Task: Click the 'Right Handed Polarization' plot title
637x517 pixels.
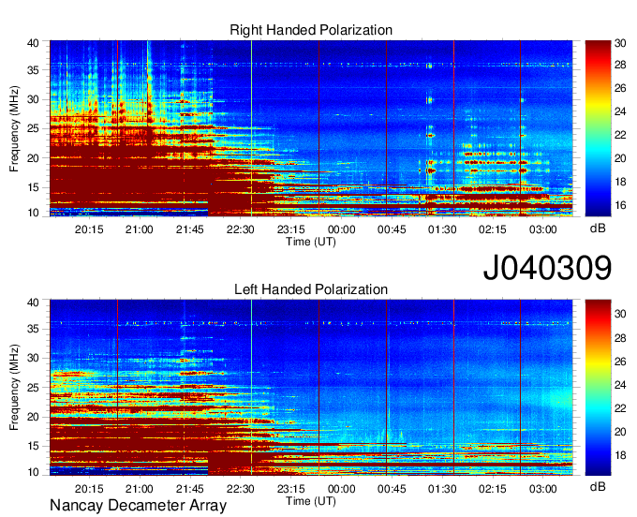Action: click(x=311, y=30)
